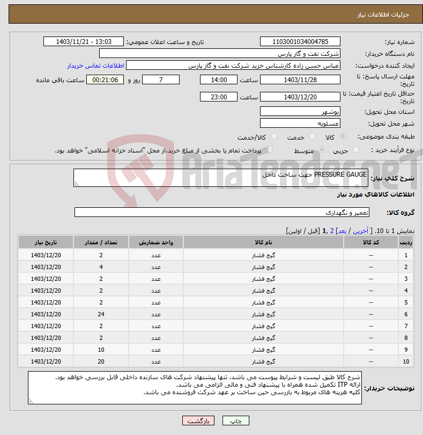Image resolution: width=423 pixels, height=435 pixels.
Task: Click the واحد شمارش column header
Action: [156, 242]
